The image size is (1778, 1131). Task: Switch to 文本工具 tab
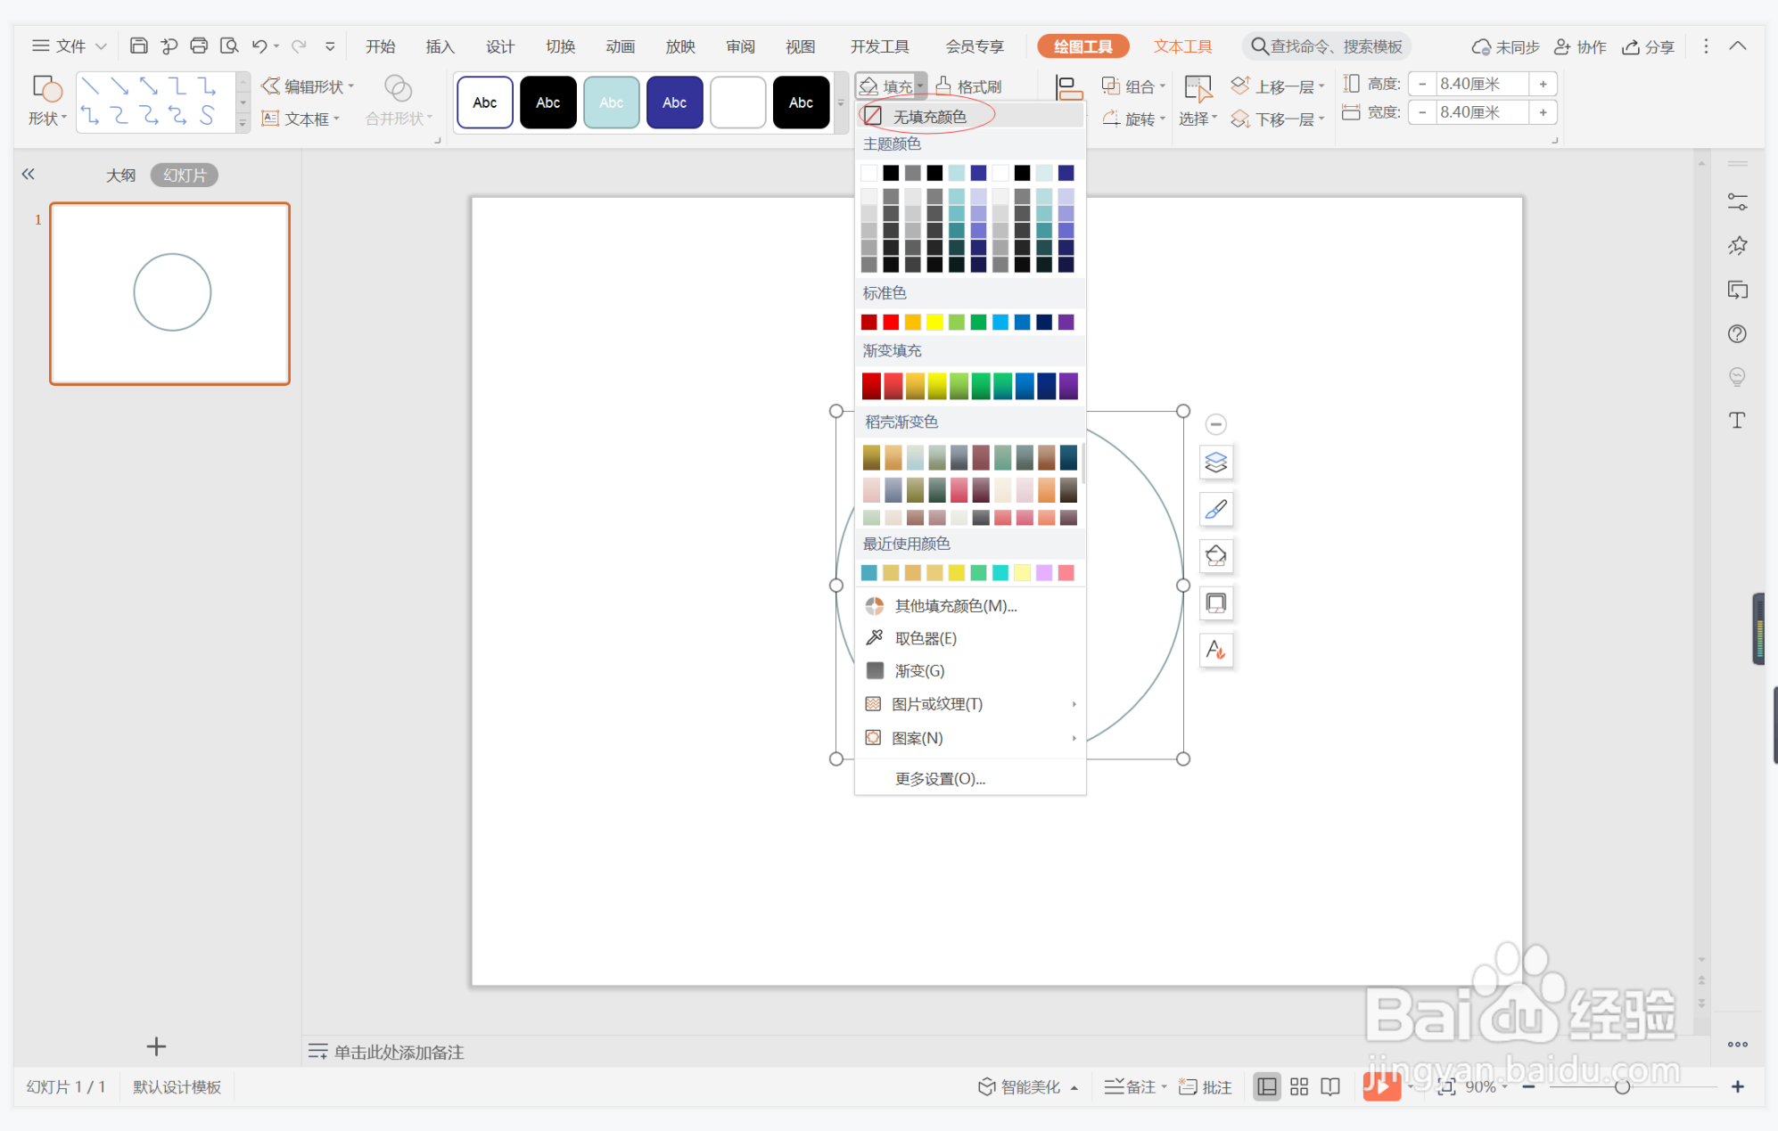click(x=1182, y=46)
